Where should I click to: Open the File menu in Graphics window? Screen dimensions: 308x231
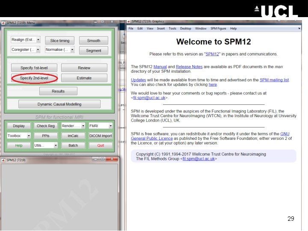point(131,29)
